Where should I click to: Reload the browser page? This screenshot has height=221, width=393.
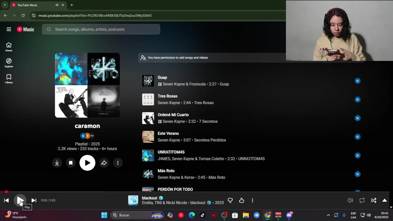click(x=23, y=15)
